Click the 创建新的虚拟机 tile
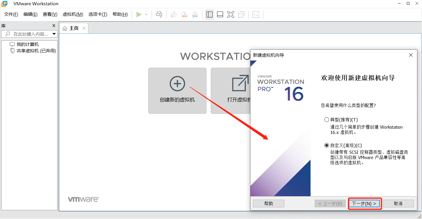 pyautogui.click(x=177, y=91)
